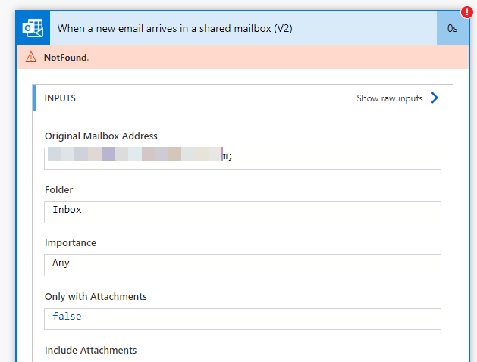
Task: Open the Show raw inputs link
Action: coord(390,98)
